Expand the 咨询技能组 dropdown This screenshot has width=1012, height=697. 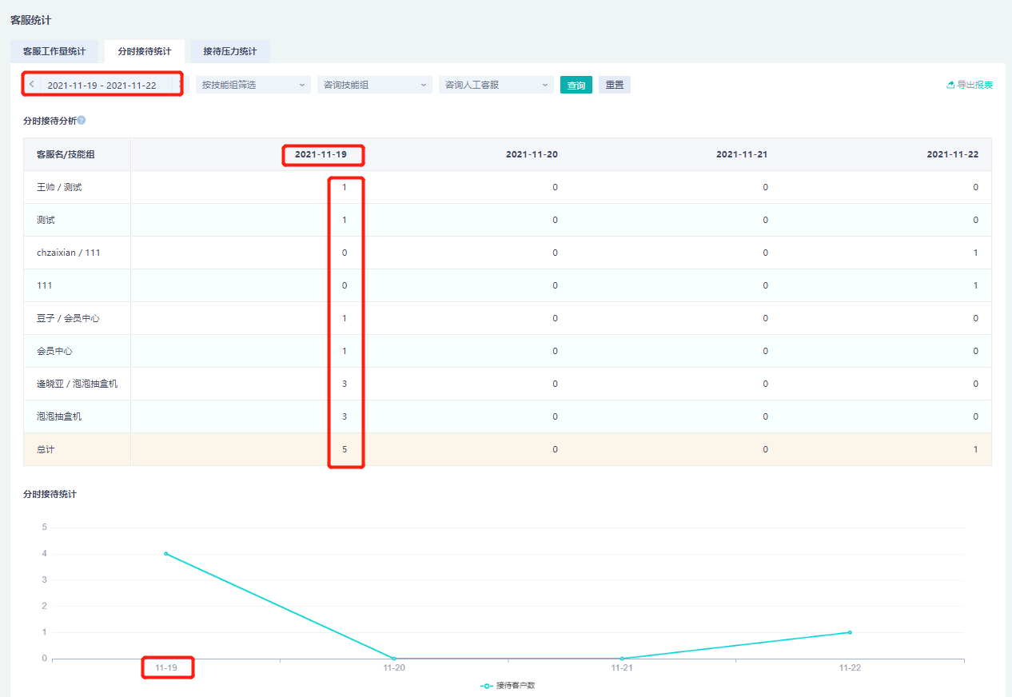tap(375, 85)
